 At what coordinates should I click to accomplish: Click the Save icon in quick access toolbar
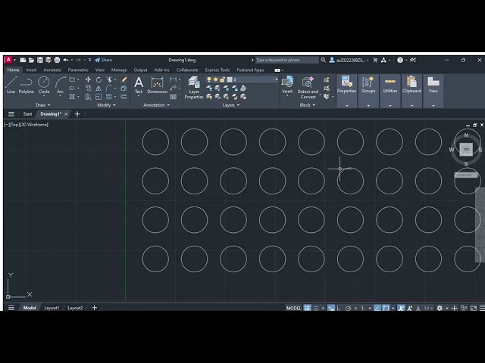pos(40,60)
